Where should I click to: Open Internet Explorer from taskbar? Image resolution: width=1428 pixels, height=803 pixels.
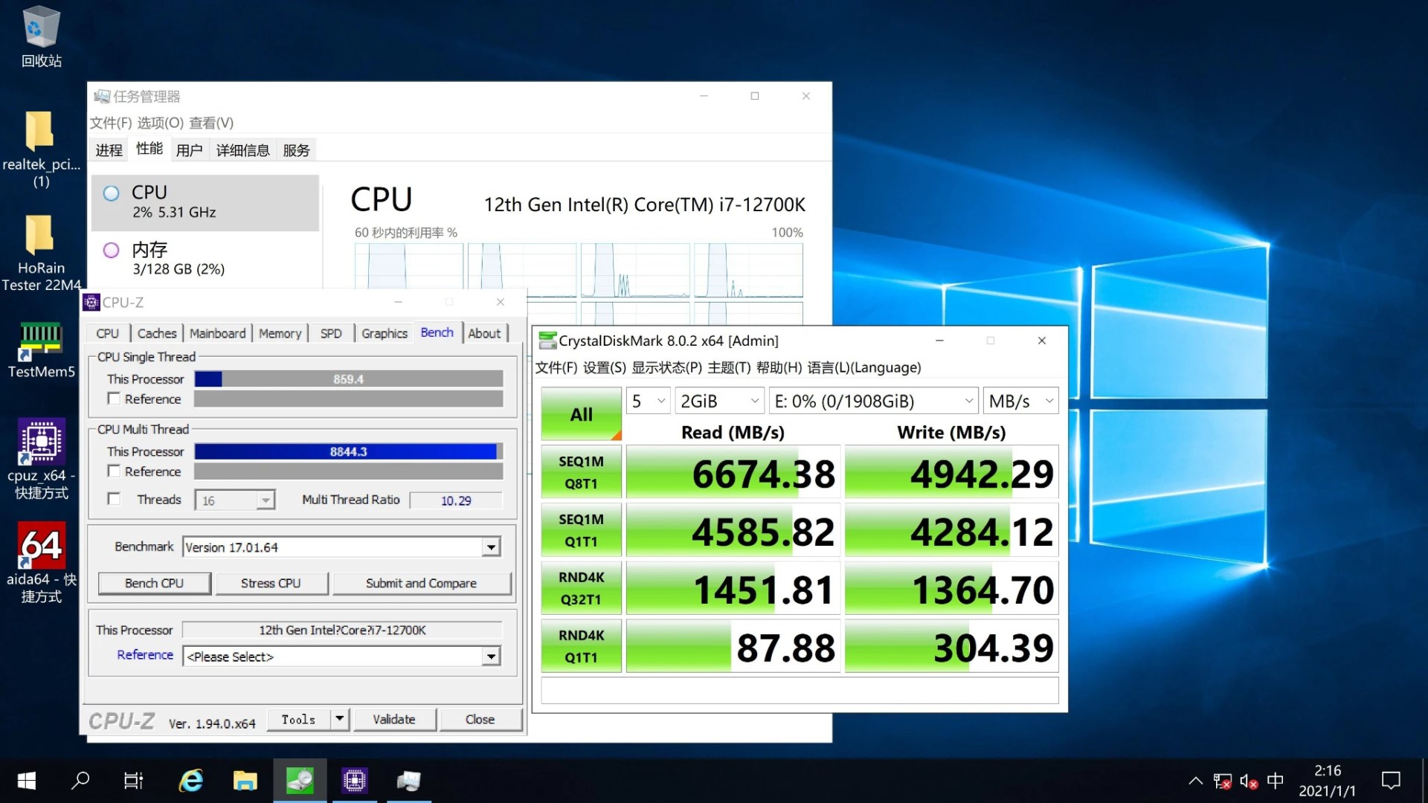pos(191,781)
